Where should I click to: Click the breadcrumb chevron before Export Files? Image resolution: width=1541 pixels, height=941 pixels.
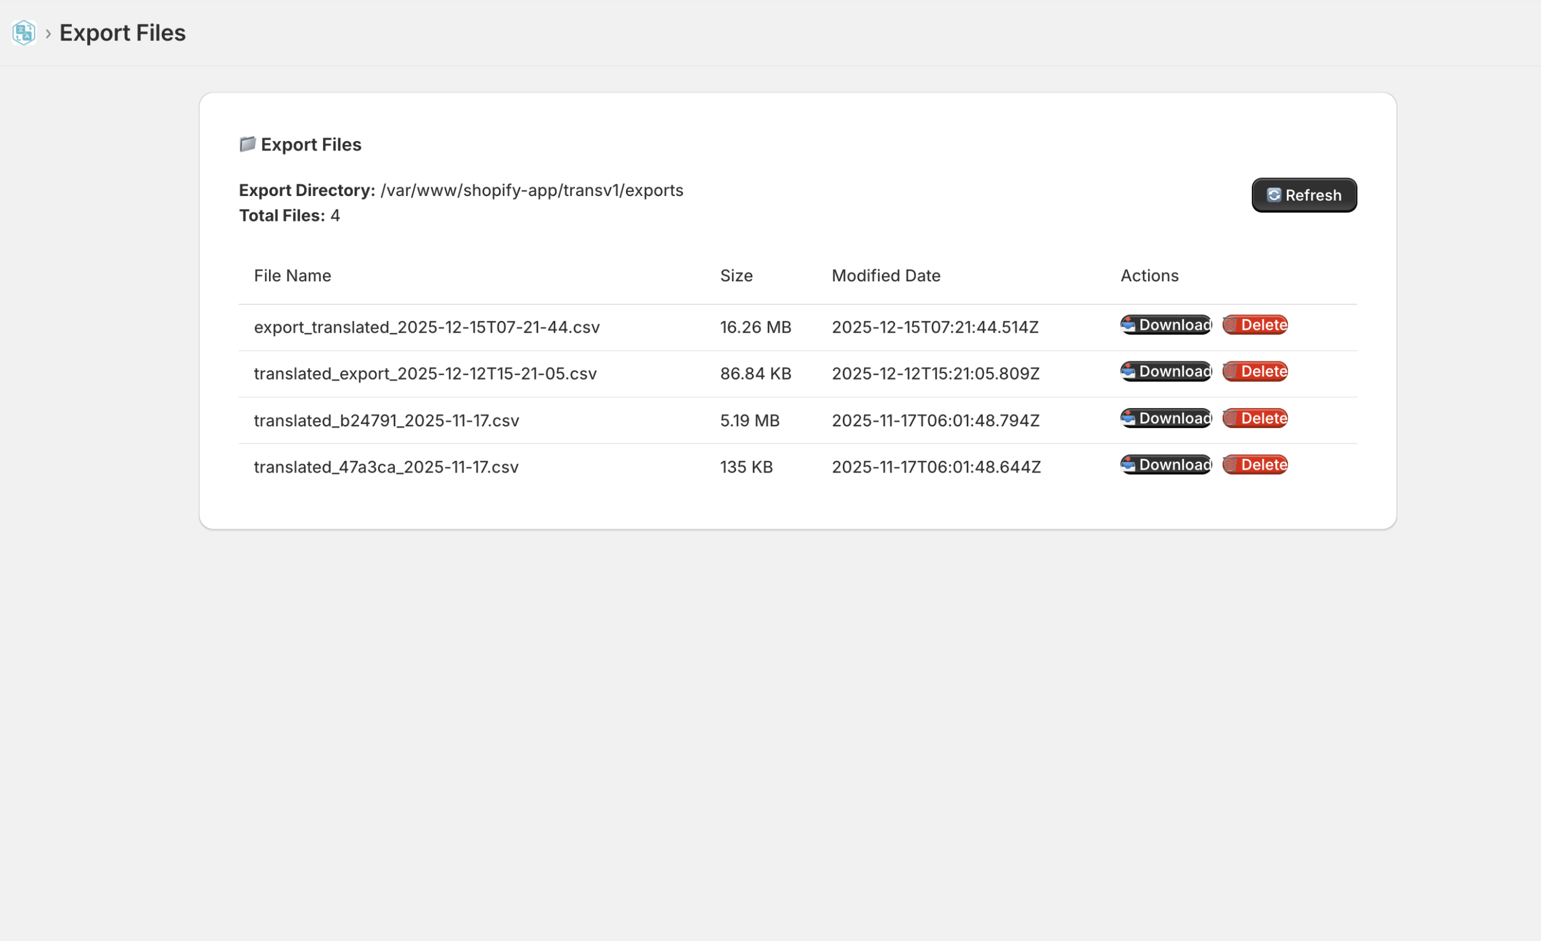pos(48,33)
